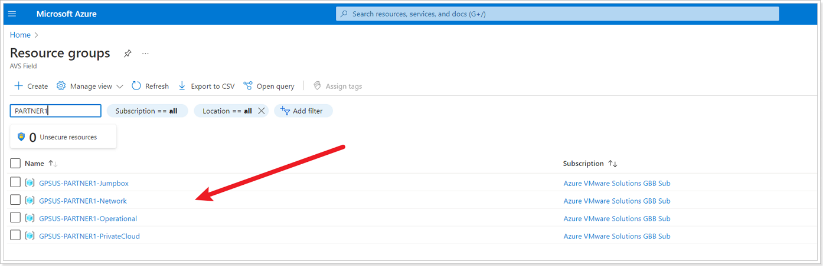Click the Add filter funnel icon
The height and width of the screenshot is (266, 823).
tap(285, 111)
